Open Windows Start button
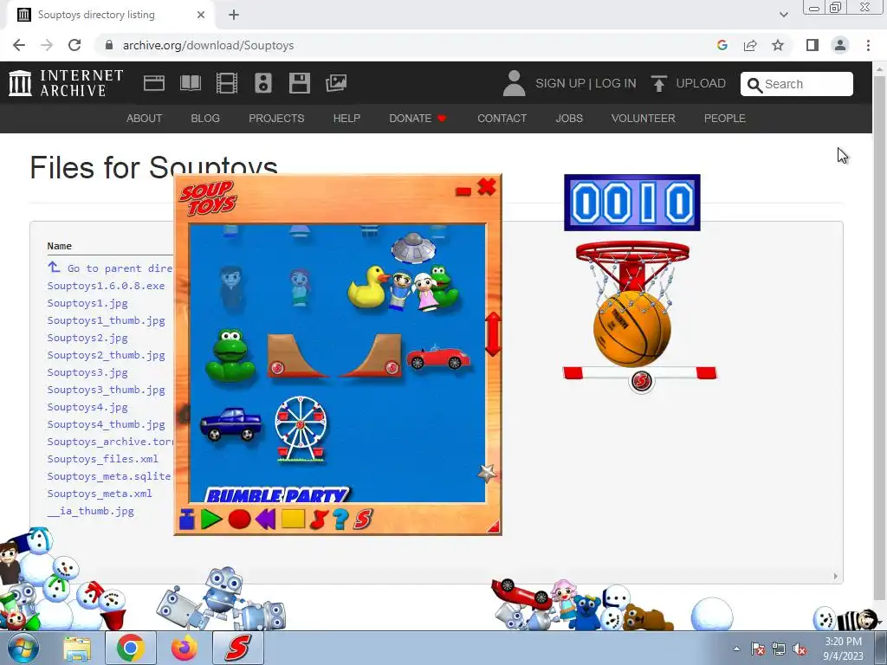This screenshot has width=887, height=665. point(23,648)
